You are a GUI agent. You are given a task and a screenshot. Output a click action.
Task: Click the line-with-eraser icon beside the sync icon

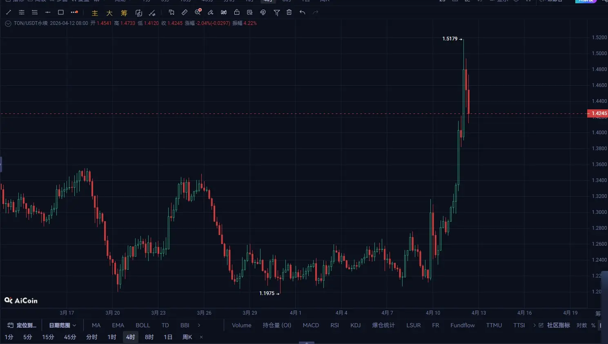click(152, 13)
